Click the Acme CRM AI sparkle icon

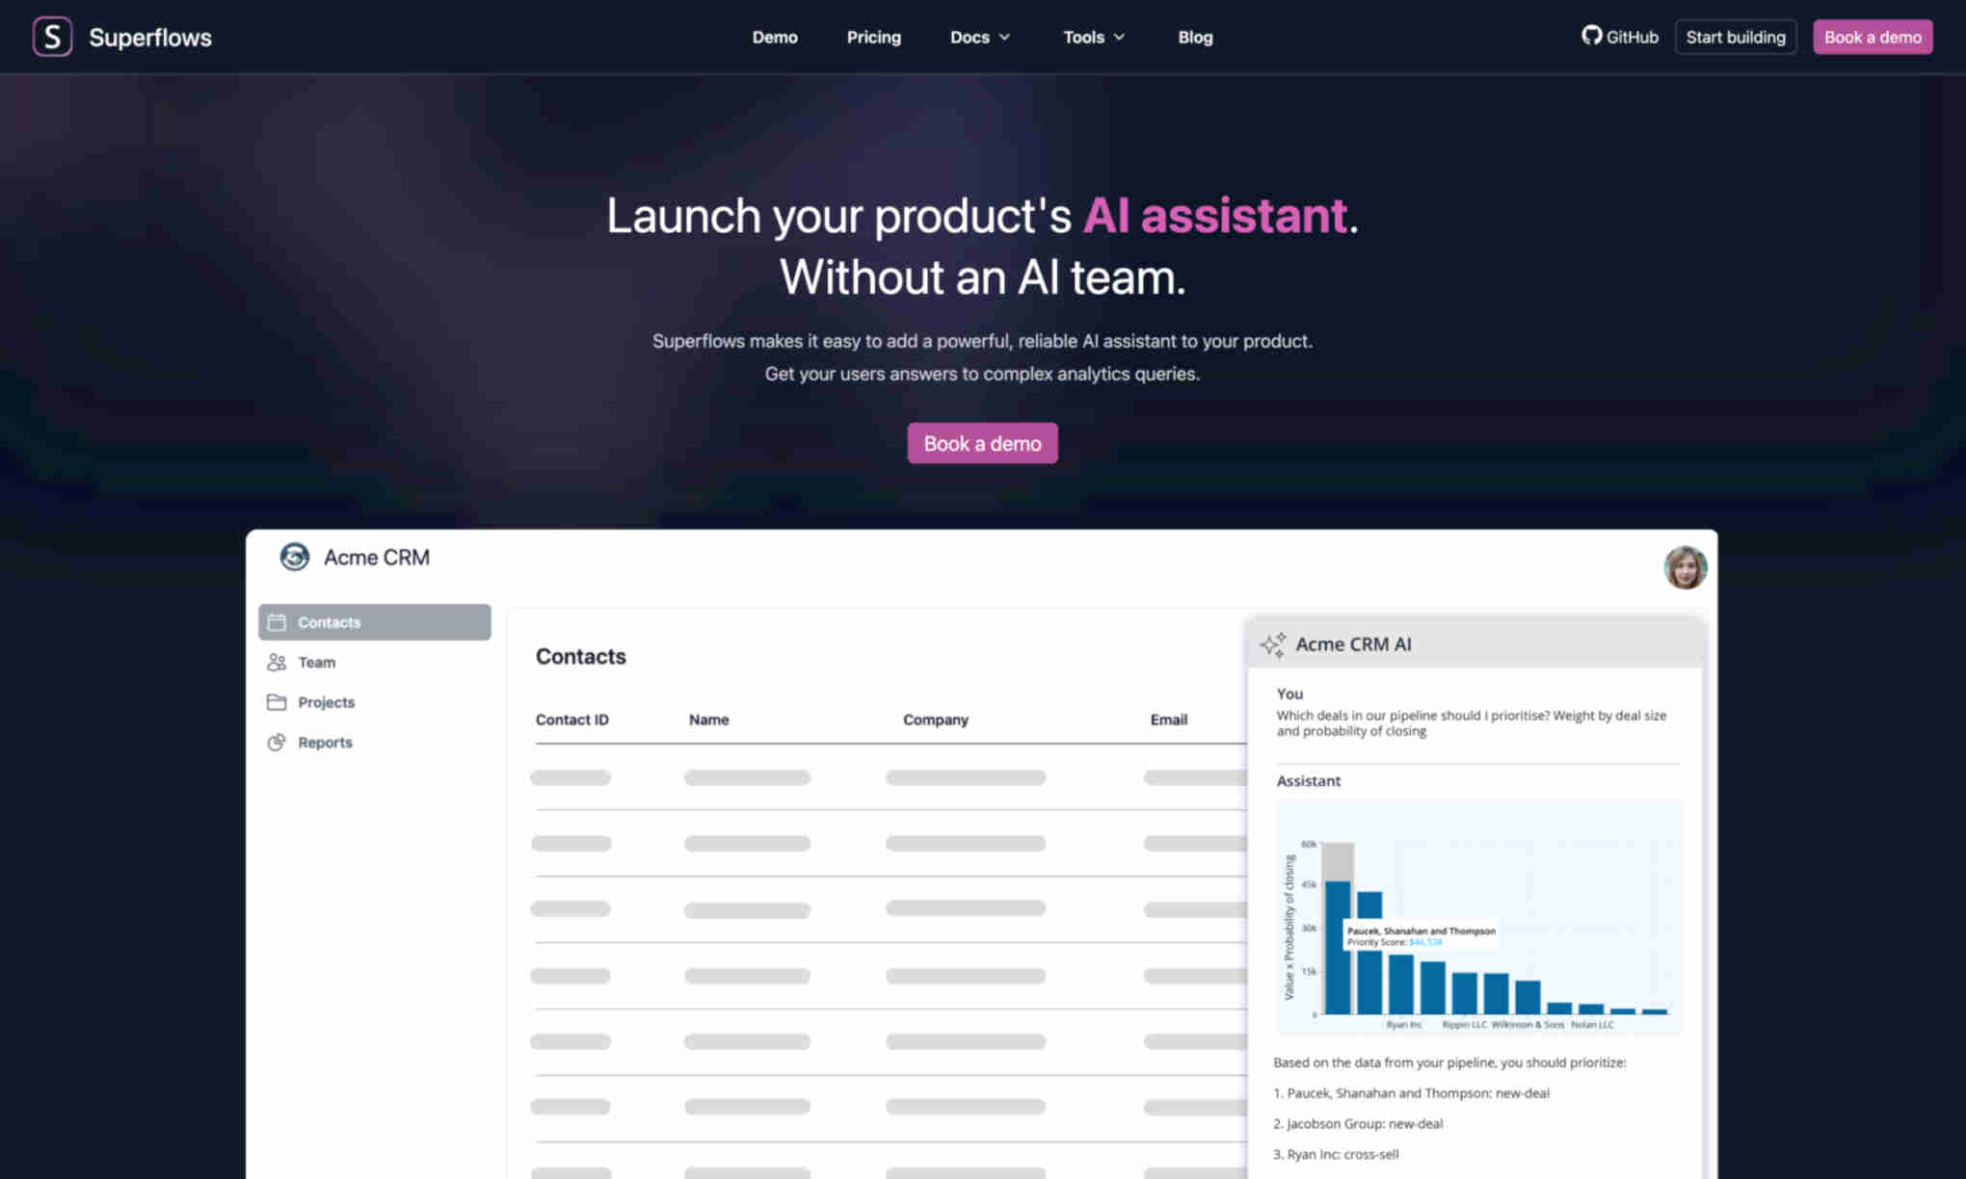pos(1272,644)
